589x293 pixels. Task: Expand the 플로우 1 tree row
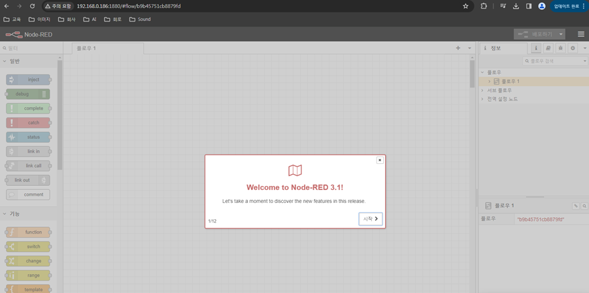point(490,81)
